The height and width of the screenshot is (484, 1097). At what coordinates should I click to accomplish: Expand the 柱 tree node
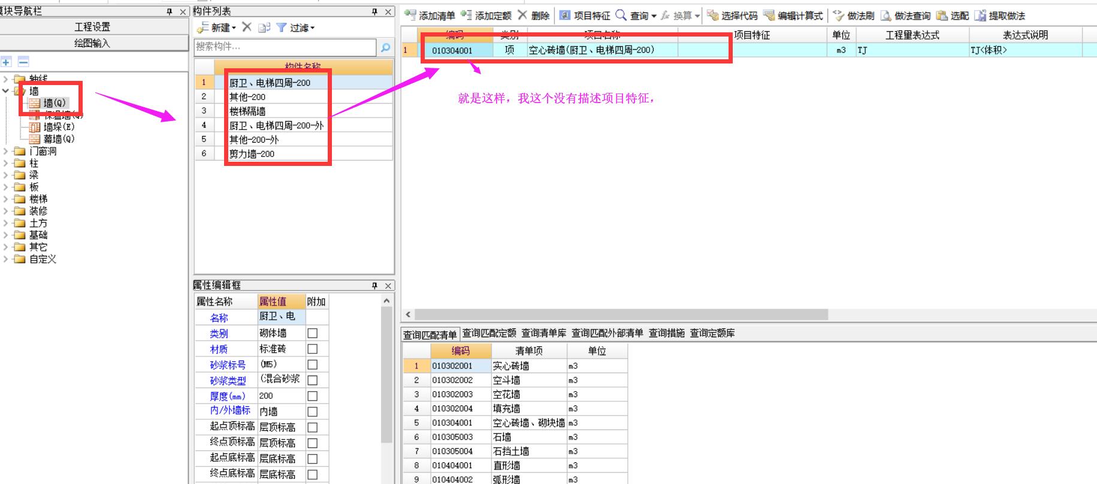(5, 163)
